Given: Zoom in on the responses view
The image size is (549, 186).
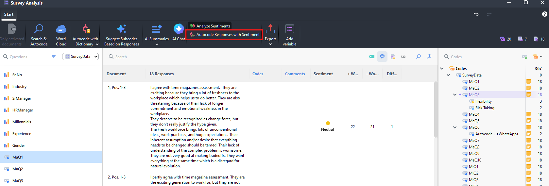Looking at the screenshot, I should (429, 57).
